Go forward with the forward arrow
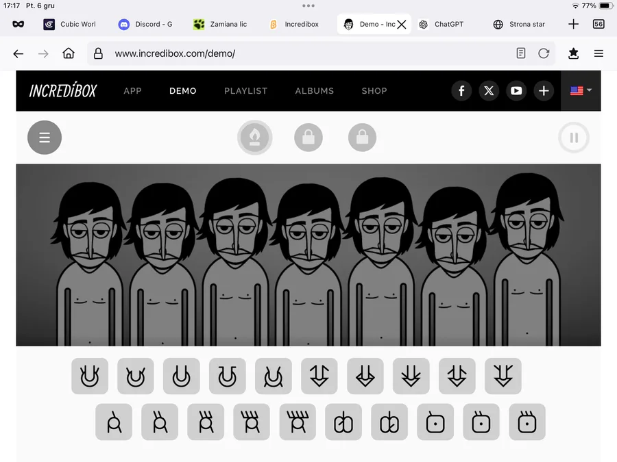The width and height of the screenshot is (617, 462). tap(43, 53)
